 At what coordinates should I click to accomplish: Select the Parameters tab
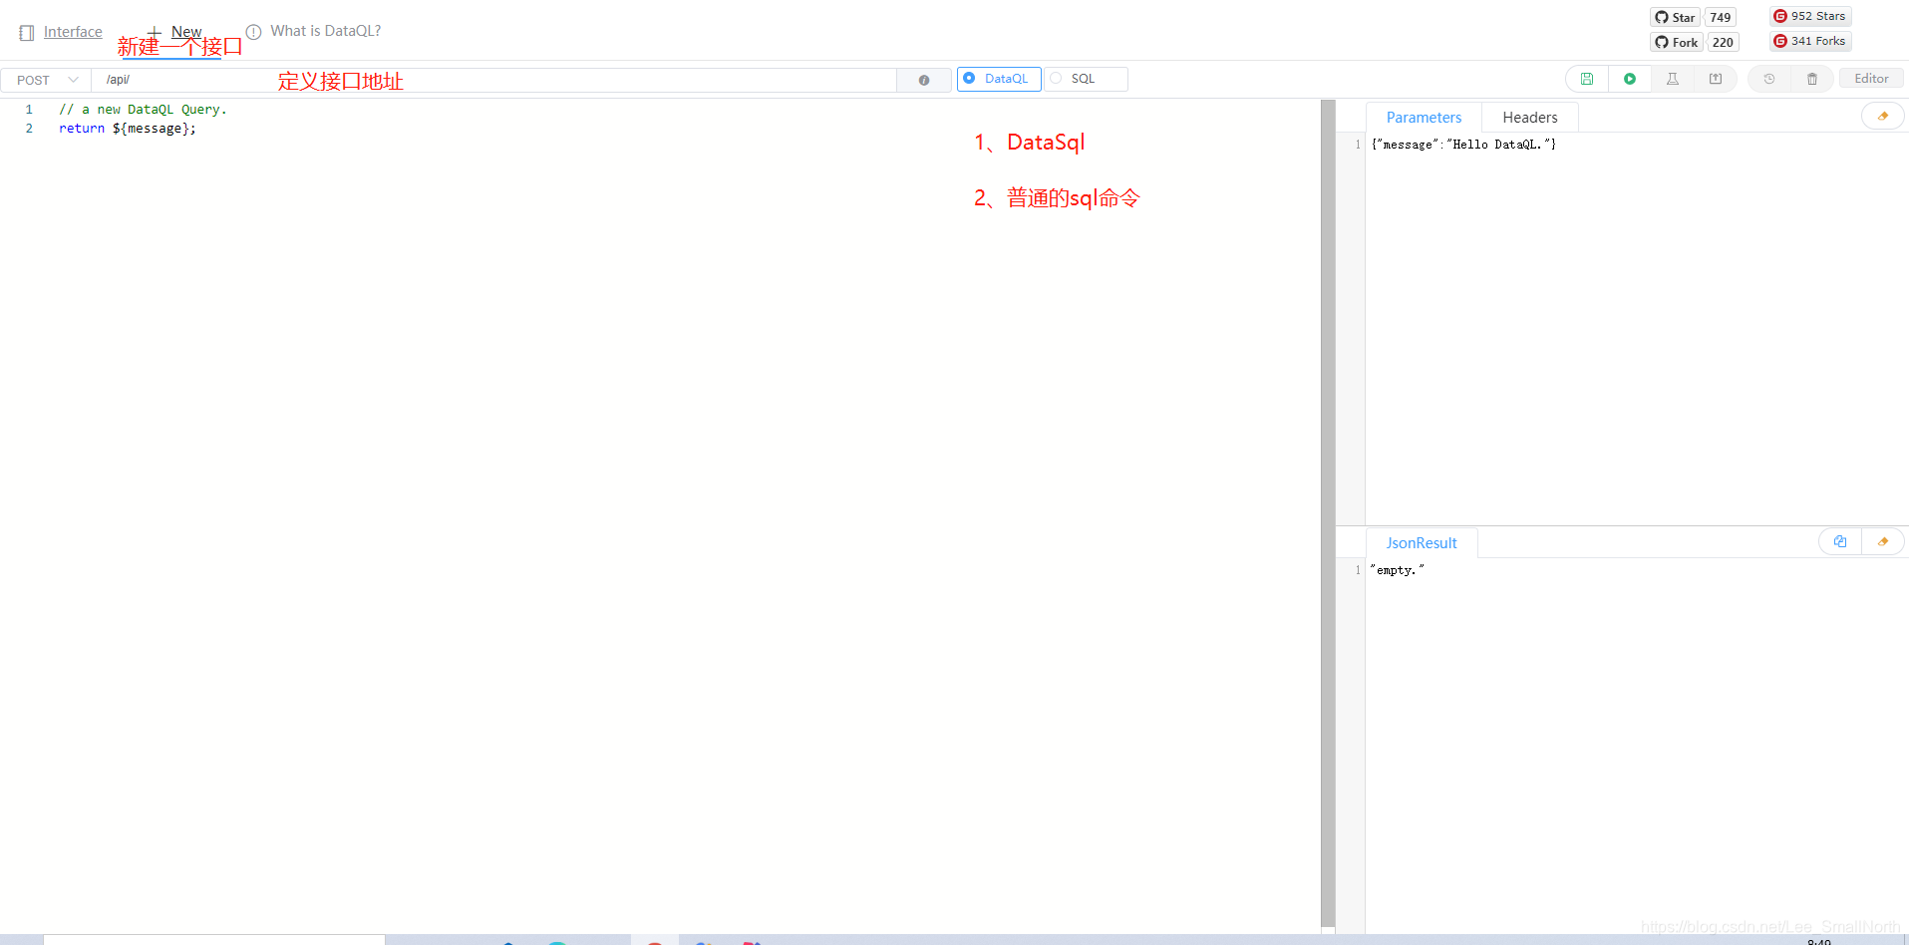1424,117
